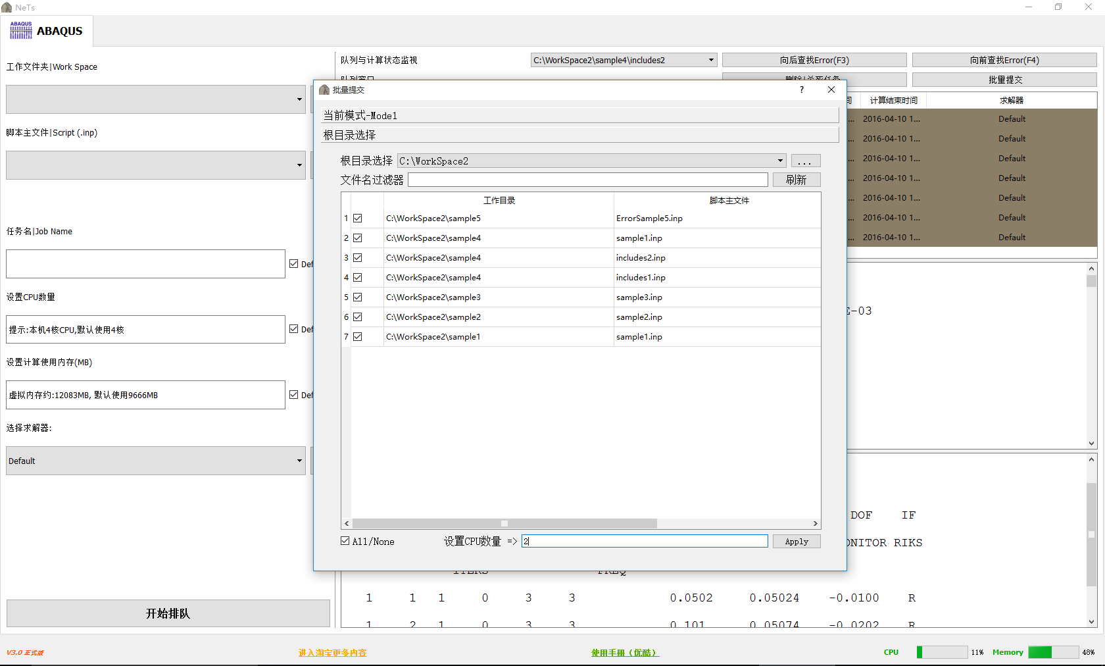The width and height of the screenshot is (1105, 666).
Task: Click the 脚本主文件 column header
Action: [x=729, y=201]
